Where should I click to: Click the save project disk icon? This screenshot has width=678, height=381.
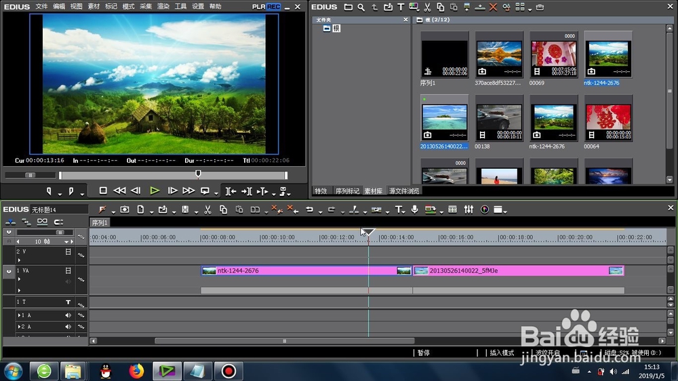click(185, 209)
